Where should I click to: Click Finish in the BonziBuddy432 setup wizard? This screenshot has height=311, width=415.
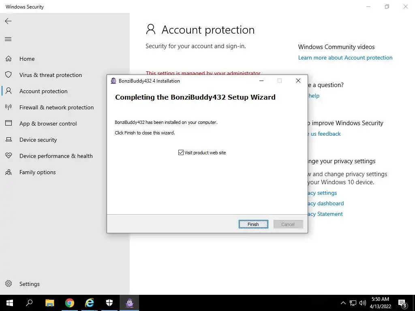pos(253,224)
